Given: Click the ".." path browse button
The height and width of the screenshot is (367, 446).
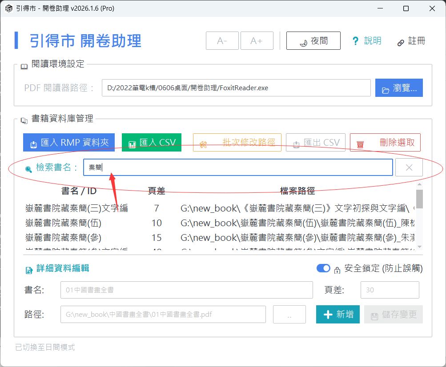Looking at the screenshot, I should point(289,315).
